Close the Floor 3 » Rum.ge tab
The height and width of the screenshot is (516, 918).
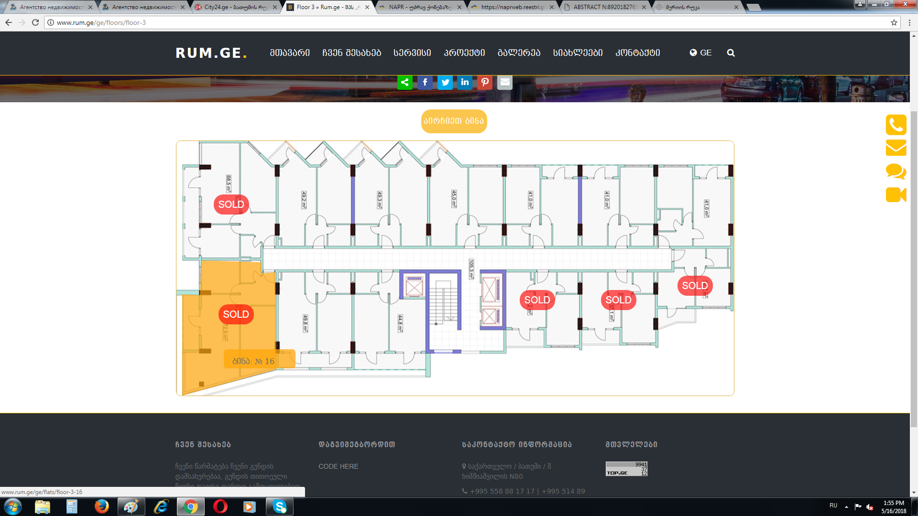point(367,7)
